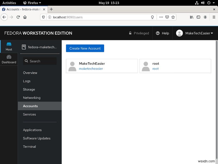Open the Host section icon

point(9,44)
